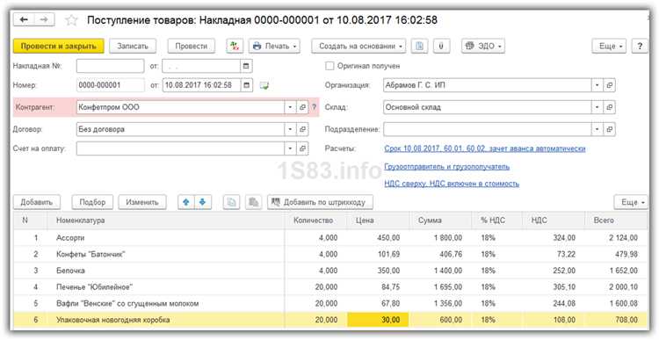659x340 pixels.
Task: Open the Счет на оплату record with open button
Action: pyautogui.click(x=302, y=148)
